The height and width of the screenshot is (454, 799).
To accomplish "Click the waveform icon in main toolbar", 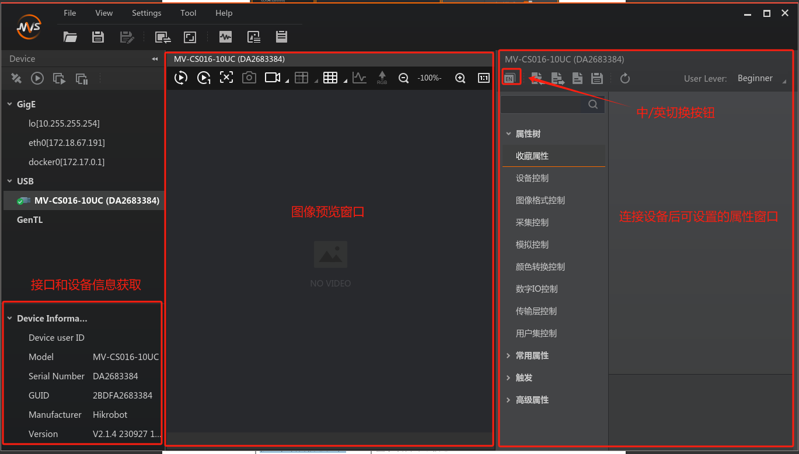I will [225, 37].
